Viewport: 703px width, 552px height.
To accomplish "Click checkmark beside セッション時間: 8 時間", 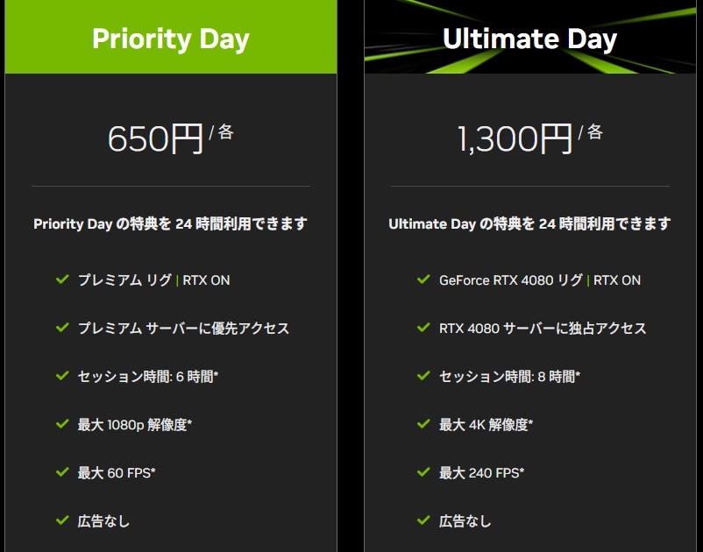I will coord(423,377).
